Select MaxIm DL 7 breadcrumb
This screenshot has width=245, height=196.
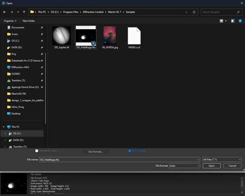click(x=115, y=12)
